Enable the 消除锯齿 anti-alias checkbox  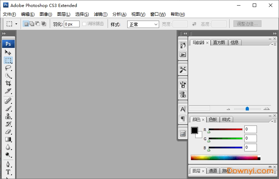click(84, 24)
